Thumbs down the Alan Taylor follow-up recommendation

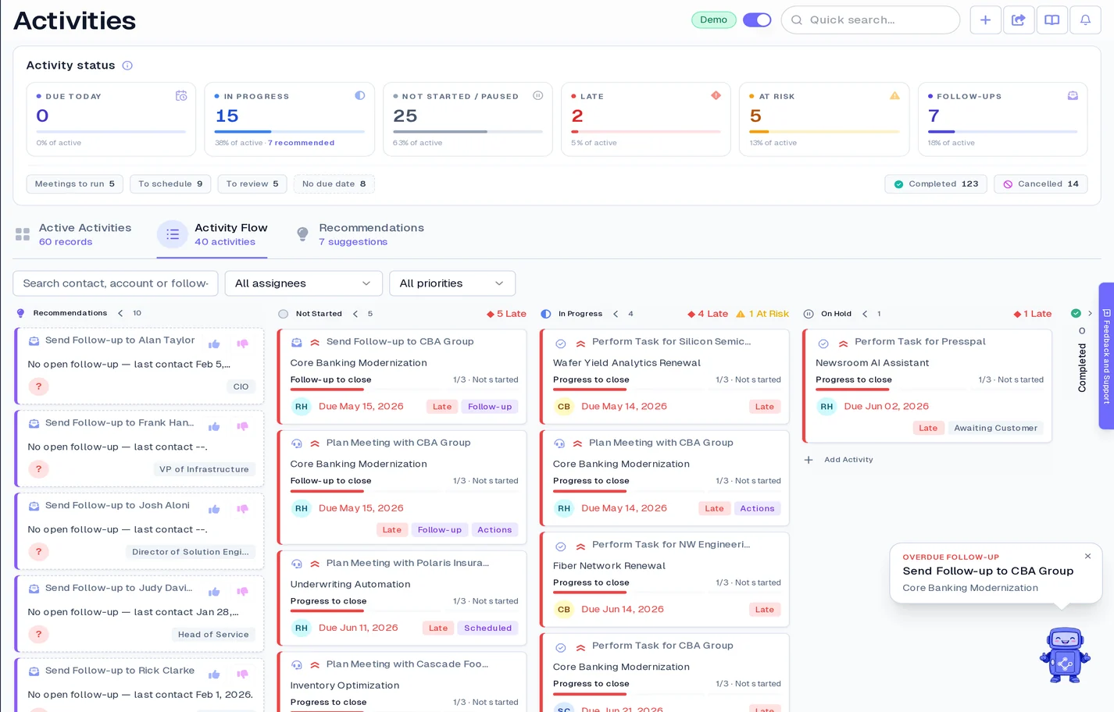242,344
